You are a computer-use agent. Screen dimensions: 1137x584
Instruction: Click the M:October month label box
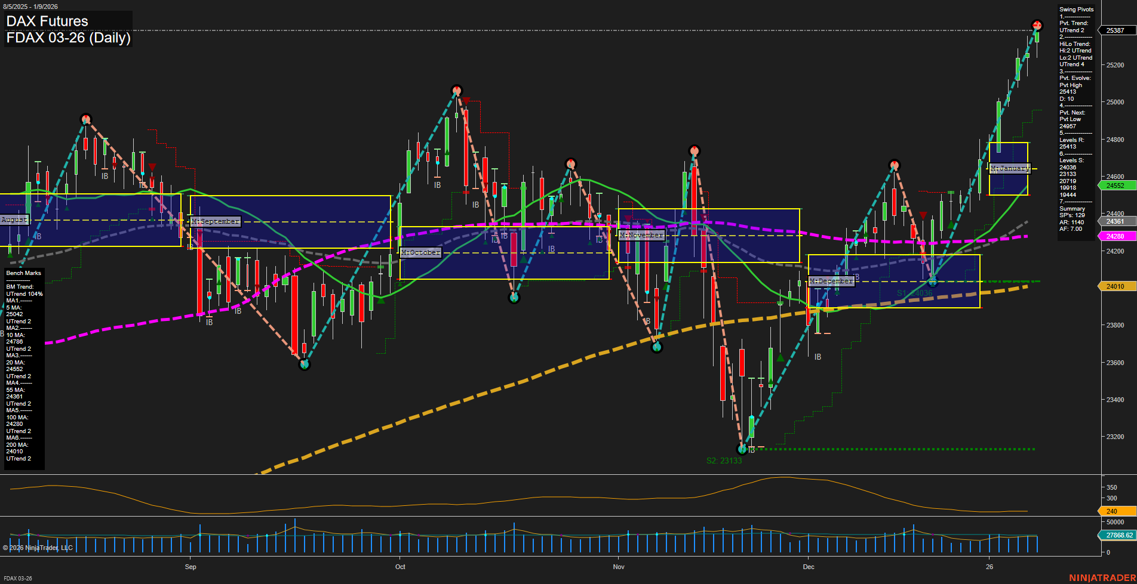[420, 252]
